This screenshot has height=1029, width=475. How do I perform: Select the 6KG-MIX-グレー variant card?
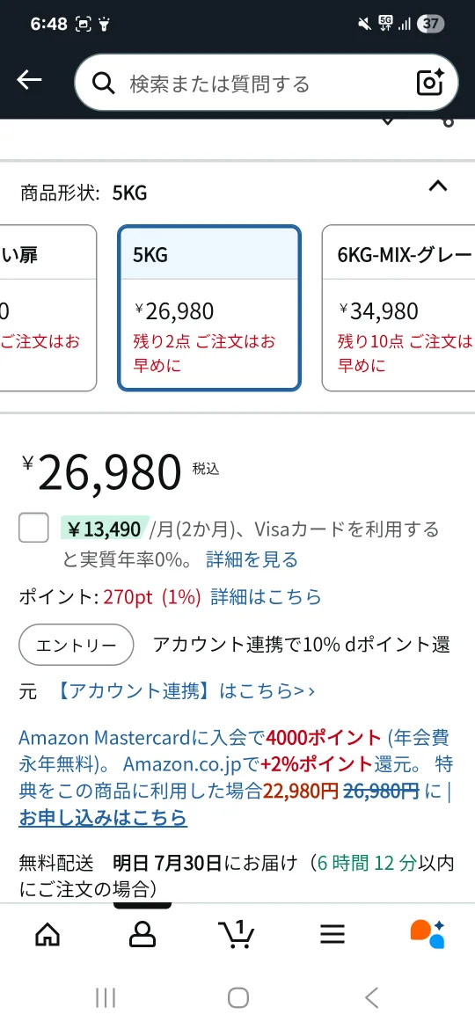(398, 308)
